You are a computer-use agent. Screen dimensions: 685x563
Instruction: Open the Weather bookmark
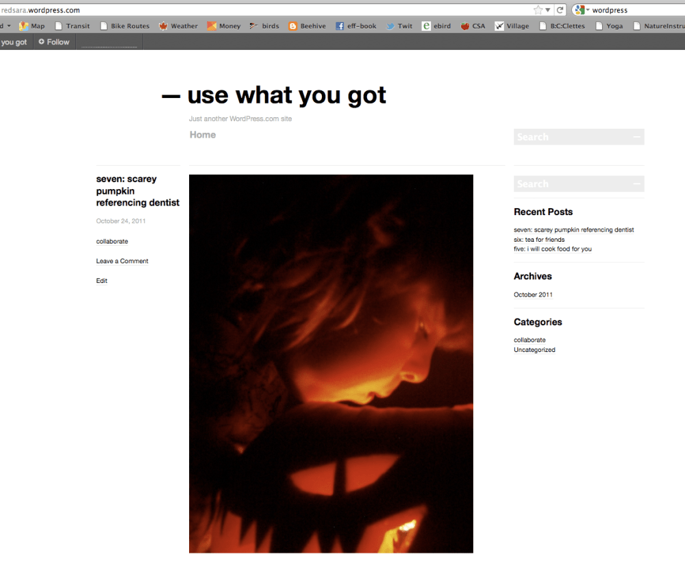pyautogui.click(x=178, y=26)
